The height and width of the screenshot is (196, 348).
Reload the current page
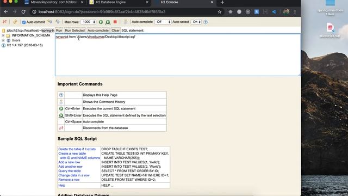pyautogui.click(x=23, y=12)
